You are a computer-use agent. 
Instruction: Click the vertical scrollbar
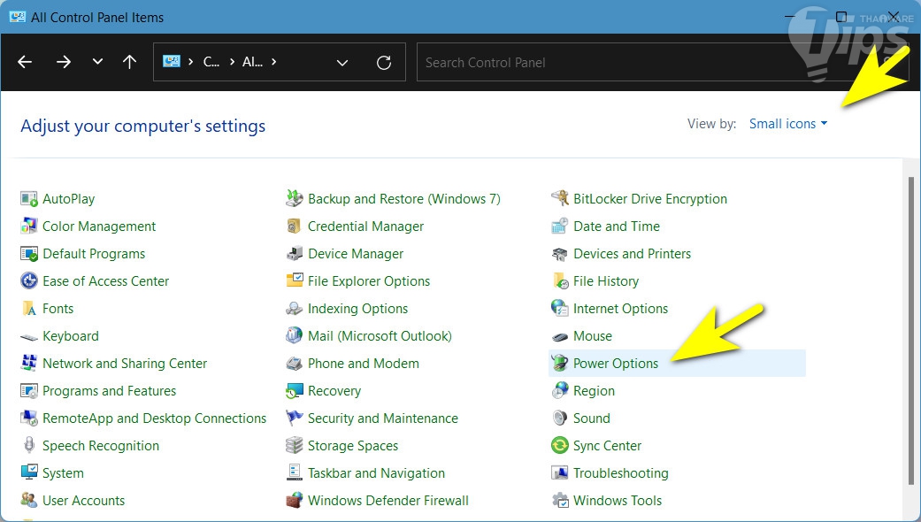911,327
